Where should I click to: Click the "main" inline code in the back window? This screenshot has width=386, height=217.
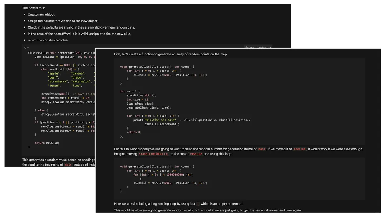pyautogui.click(x=68, y=165)
